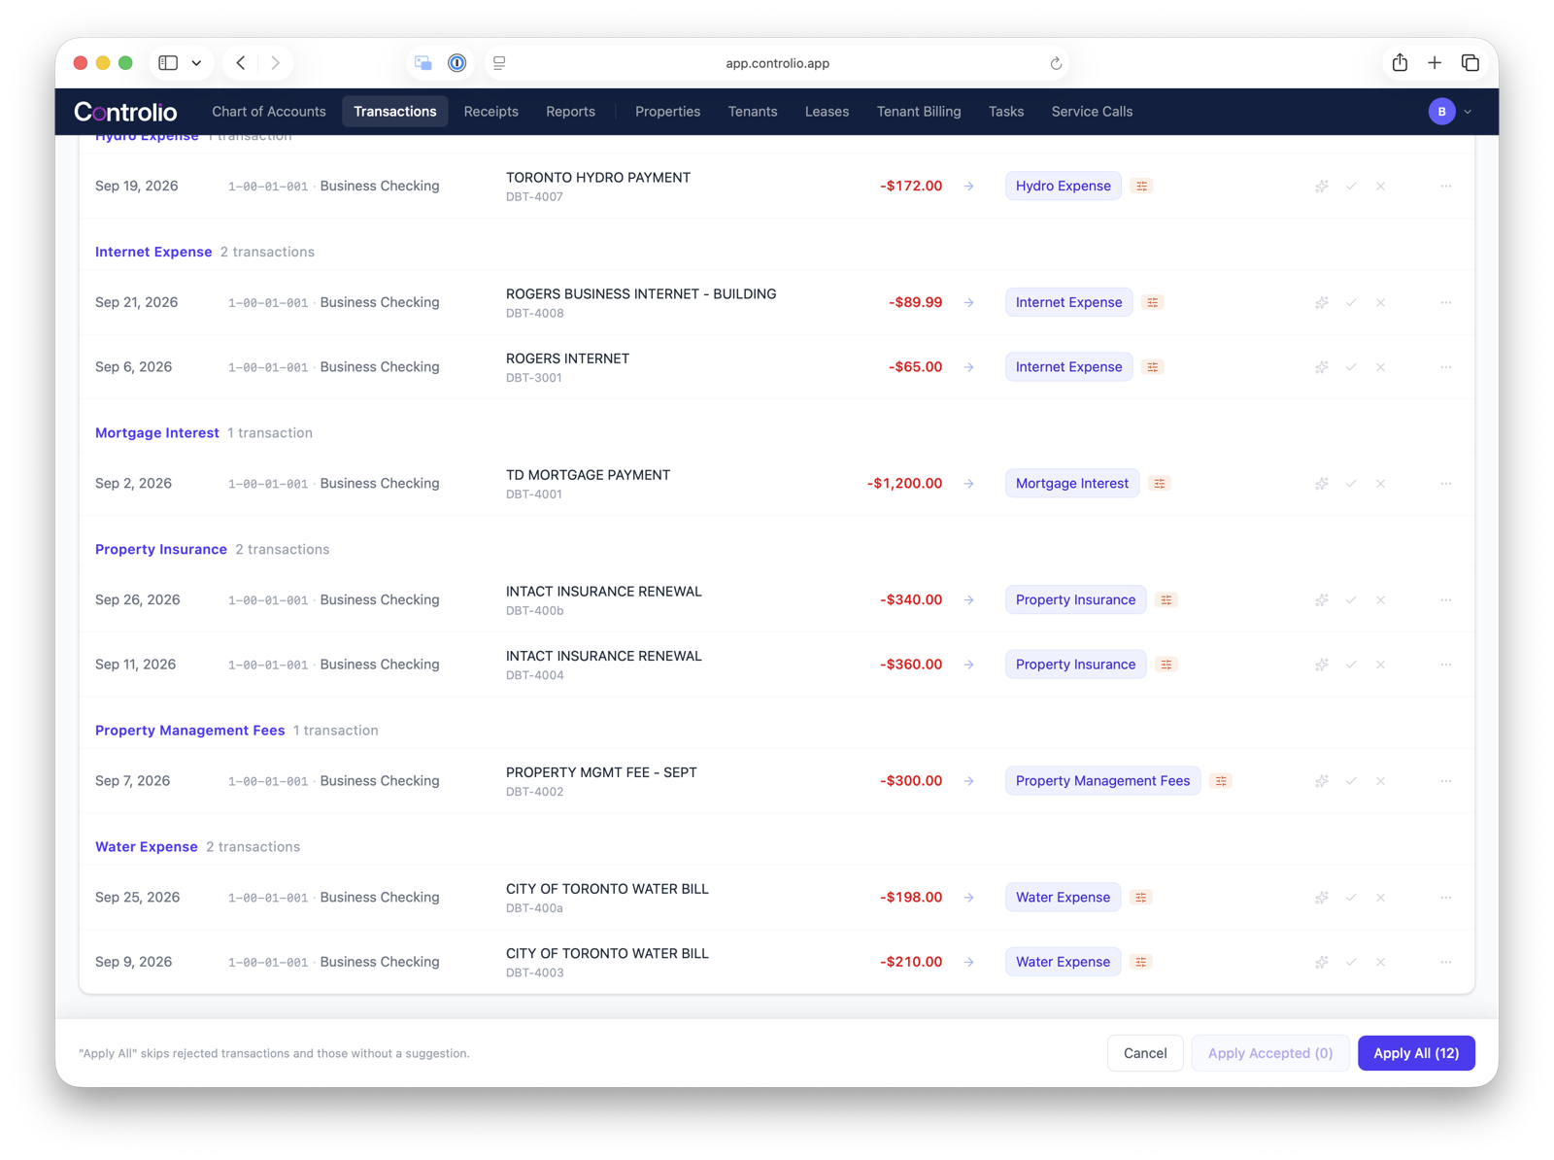Click the arrow icon in the -$1,200.00 row
Viewport: 1554px width, 1160px height.
(x=969, y=484)
